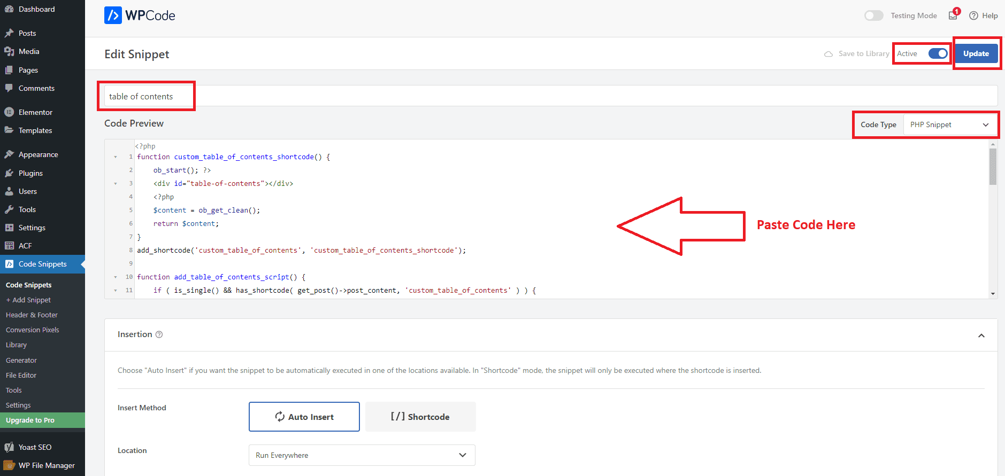Click the Posts pin icon
The image size is (1005, 476).
pos(9,33)
